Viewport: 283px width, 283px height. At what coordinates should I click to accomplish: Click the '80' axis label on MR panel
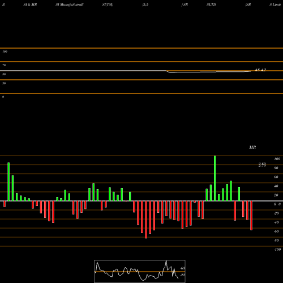[276, 168]
